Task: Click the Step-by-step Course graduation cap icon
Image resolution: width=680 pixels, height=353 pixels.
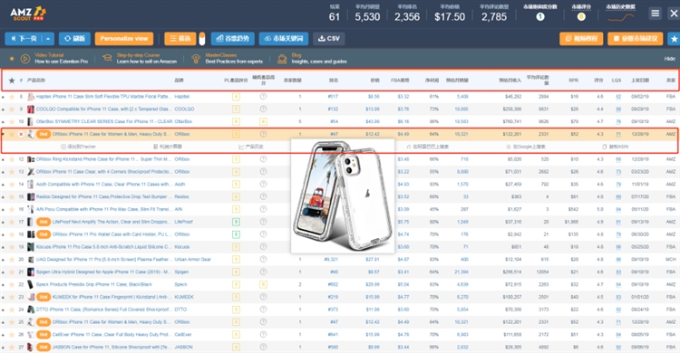Action: pyautogui.click(x=107, y=58)
